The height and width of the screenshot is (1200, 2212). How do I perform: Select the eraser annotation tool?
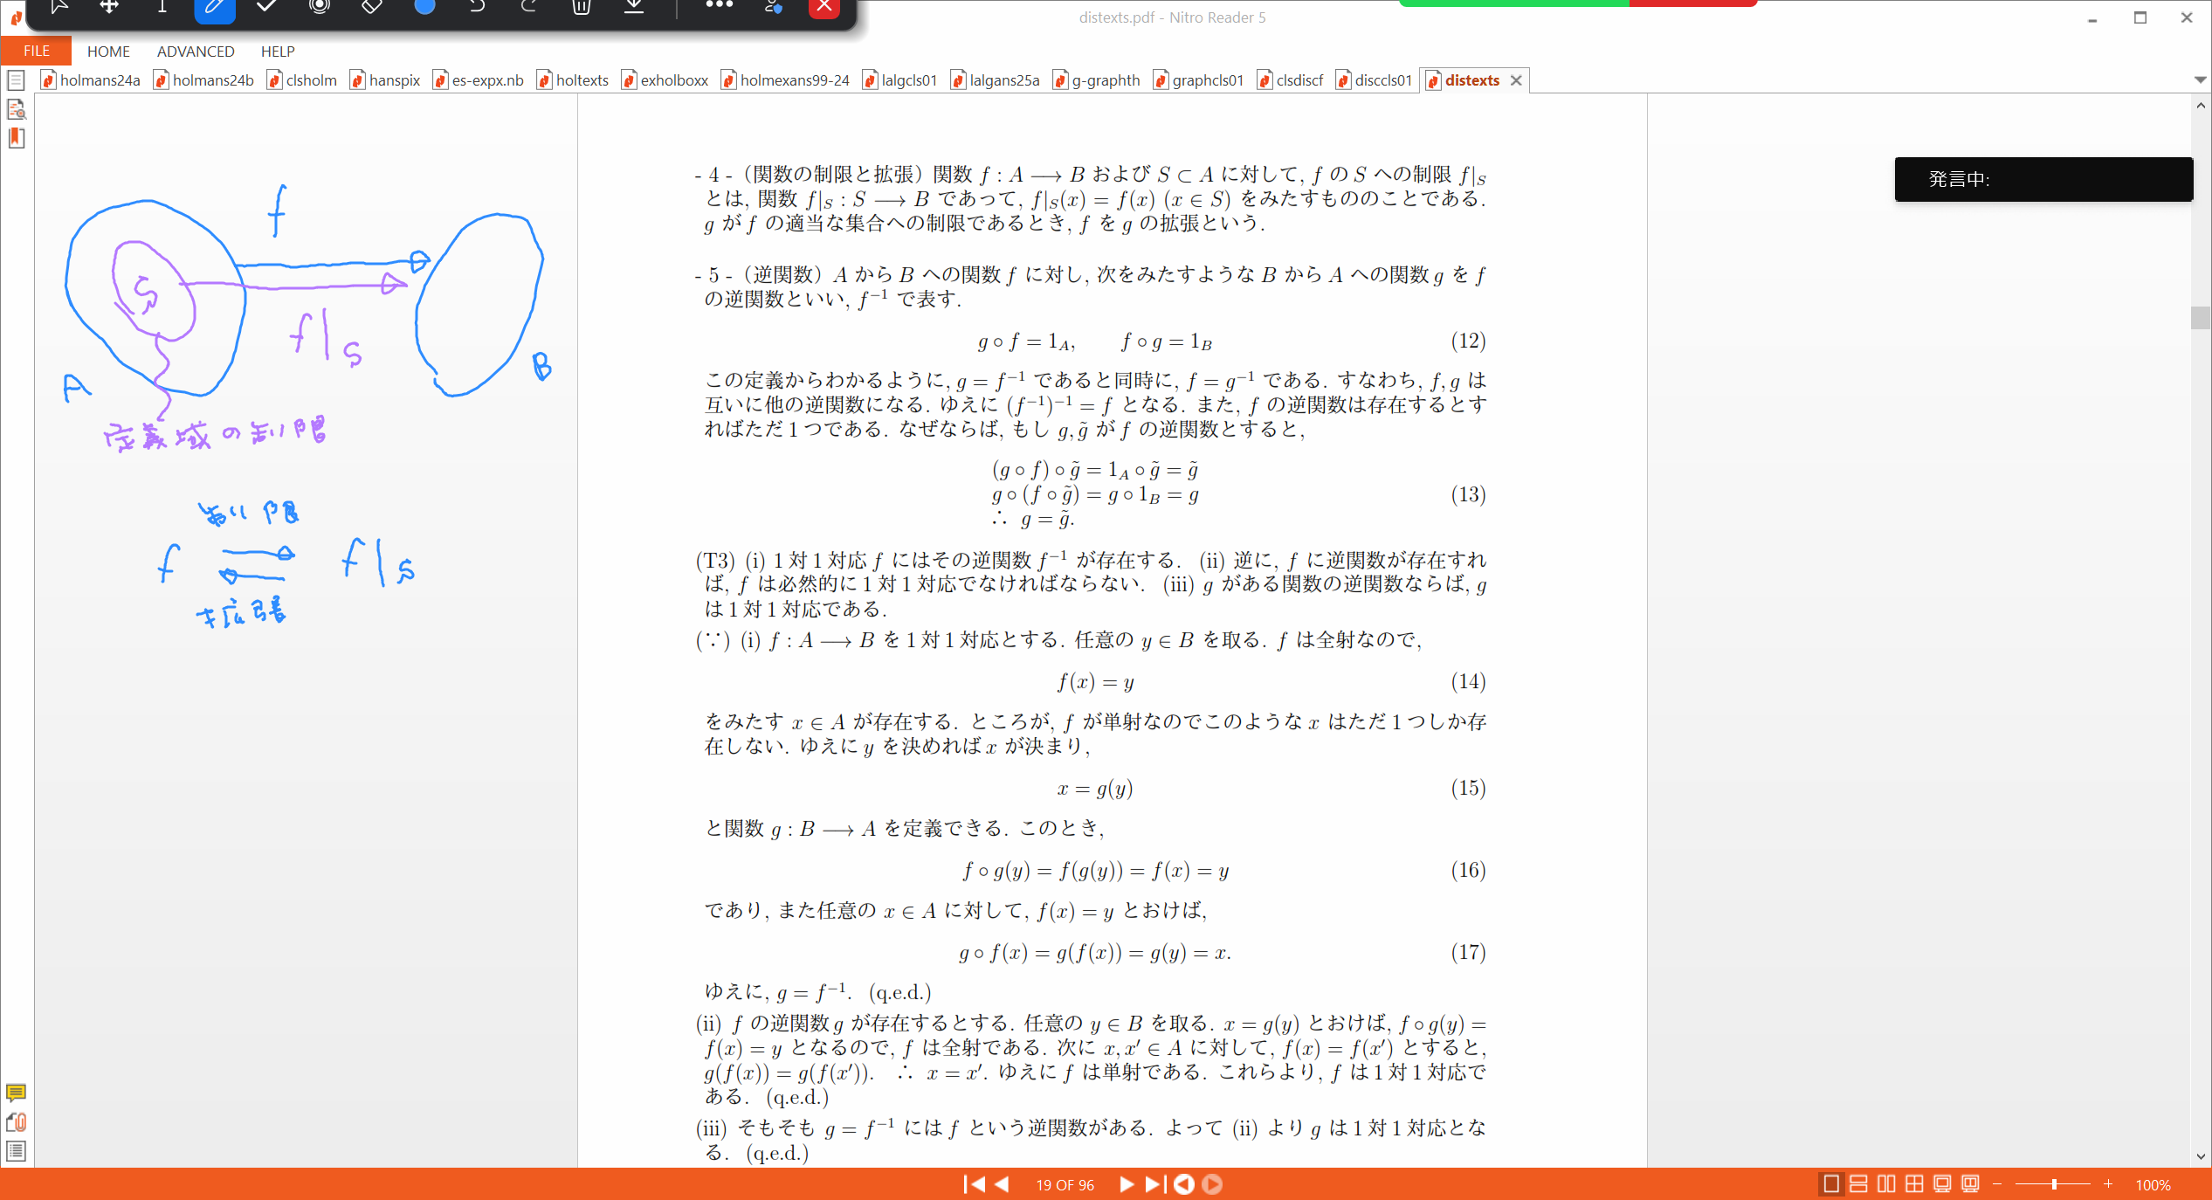point(372,7)
